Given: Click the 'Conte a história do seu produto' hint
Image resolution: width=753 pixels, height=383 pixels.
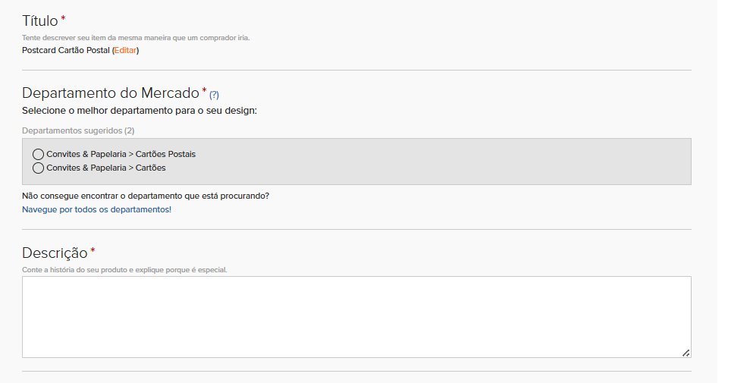Looking at the screenshot, I should click(124, 270).
